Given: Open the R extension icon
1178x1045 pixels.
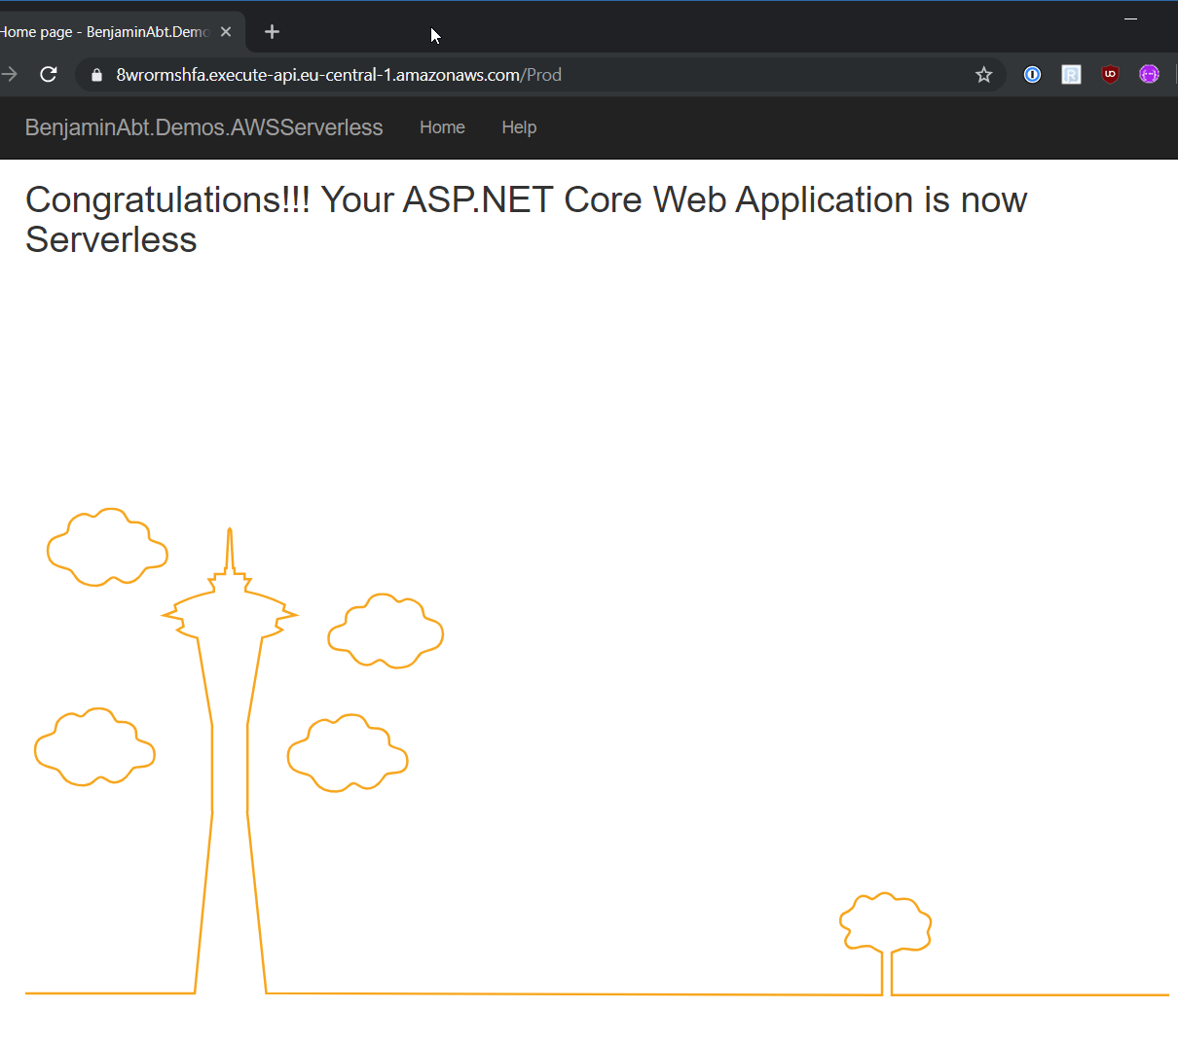Looking at the screenshot, I should click(x=1071, y=74).
